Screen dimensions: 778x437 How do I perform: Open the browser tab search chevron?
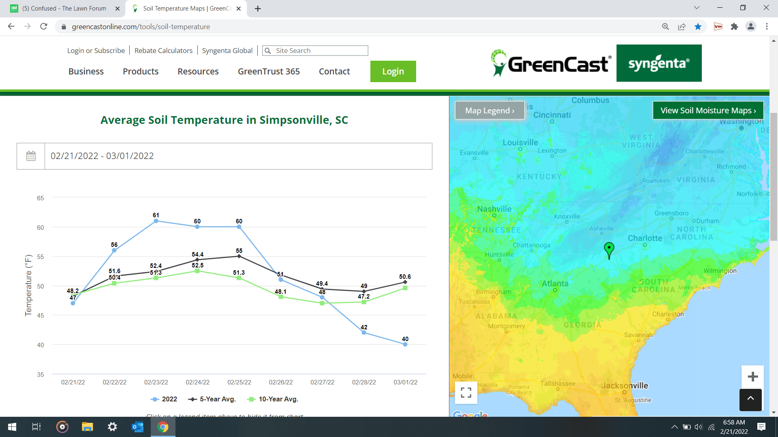coord(696,8)
